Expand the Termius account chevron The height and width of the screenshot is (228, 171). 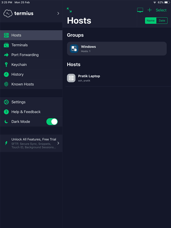(x=58, y=13)
